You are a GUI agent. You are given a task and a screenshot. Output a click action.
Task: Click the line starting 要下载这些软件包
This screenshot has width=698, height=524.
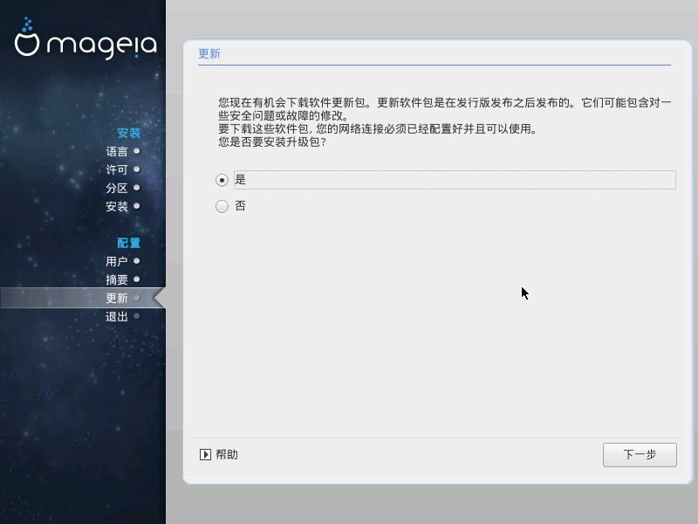378,129
